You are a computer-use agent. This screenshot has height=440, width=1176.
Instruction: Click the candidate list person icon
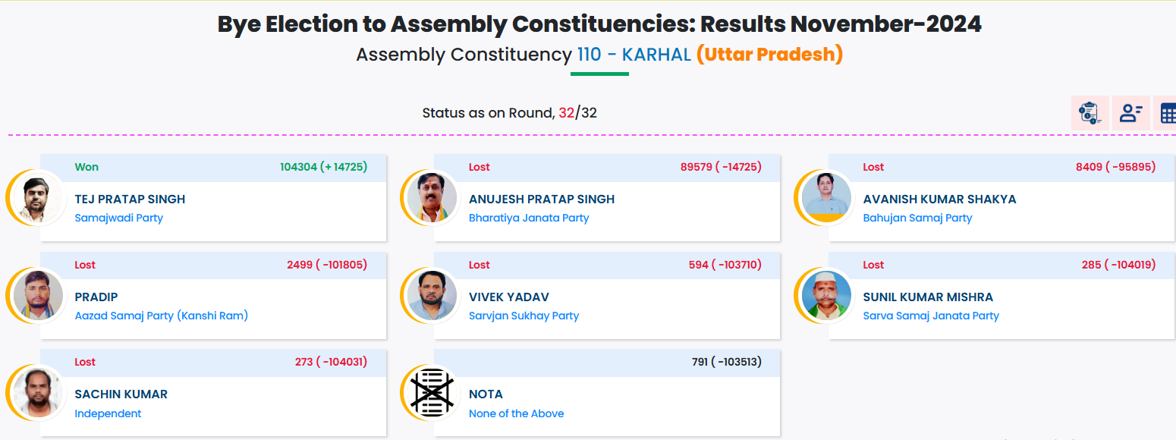1130,113
